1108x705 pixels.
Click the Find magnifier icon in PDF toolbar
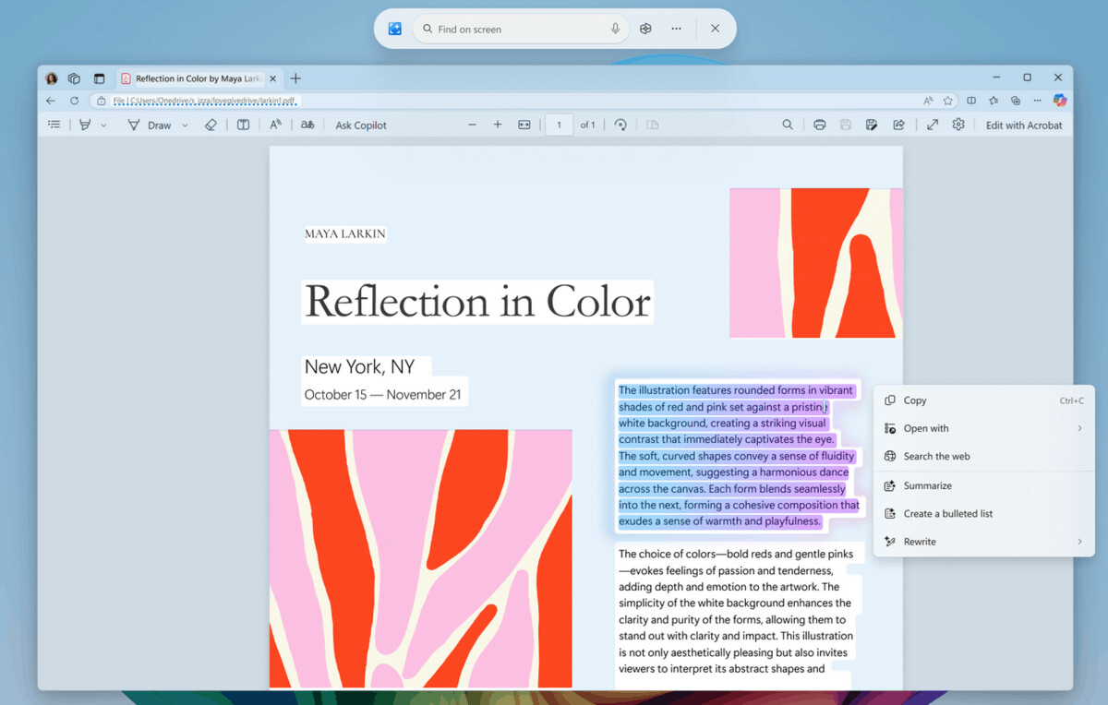point(788,125)
